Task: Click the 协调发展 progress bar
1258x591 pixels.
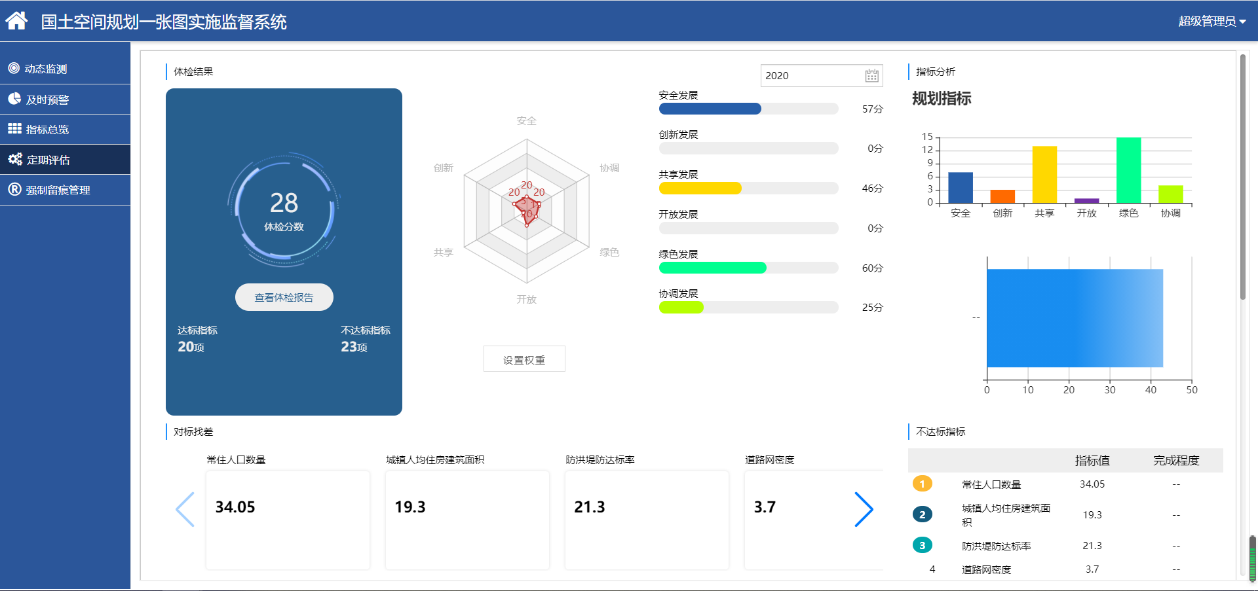Action: click(748, 308)
